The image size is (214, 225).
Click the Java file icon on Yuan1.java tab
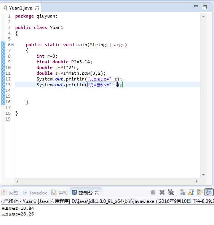[x=5, y=8]
